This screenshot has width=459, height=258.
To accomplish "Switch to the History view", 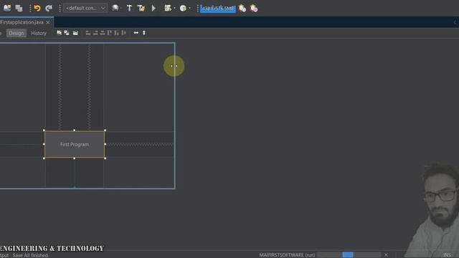I will point(39,33).
